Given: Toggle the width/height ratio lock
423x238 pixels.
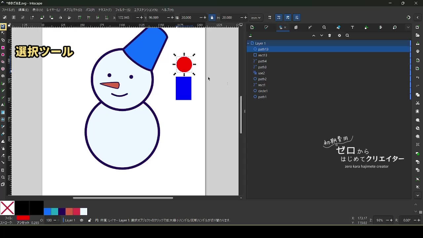Looking at the screenshot, I should [x=212, y=18].
